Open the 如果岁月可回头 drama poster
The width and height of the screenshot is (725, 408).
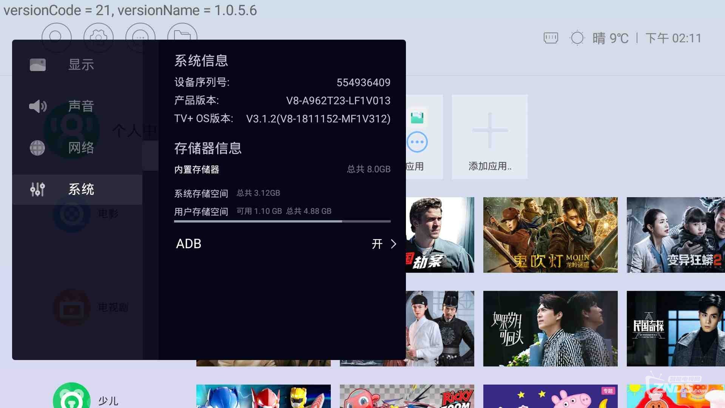point(551,329)
